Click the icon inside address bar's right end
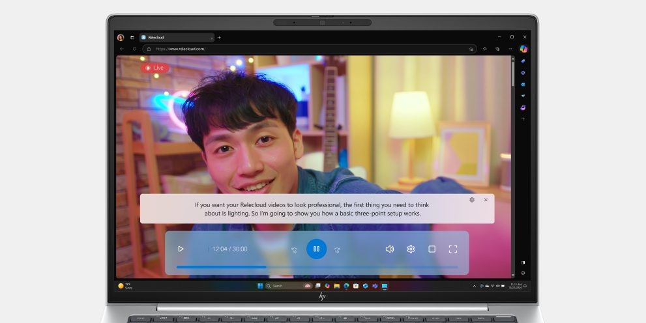The height and width of the screenshot is (323, 646). click(471, 49)
